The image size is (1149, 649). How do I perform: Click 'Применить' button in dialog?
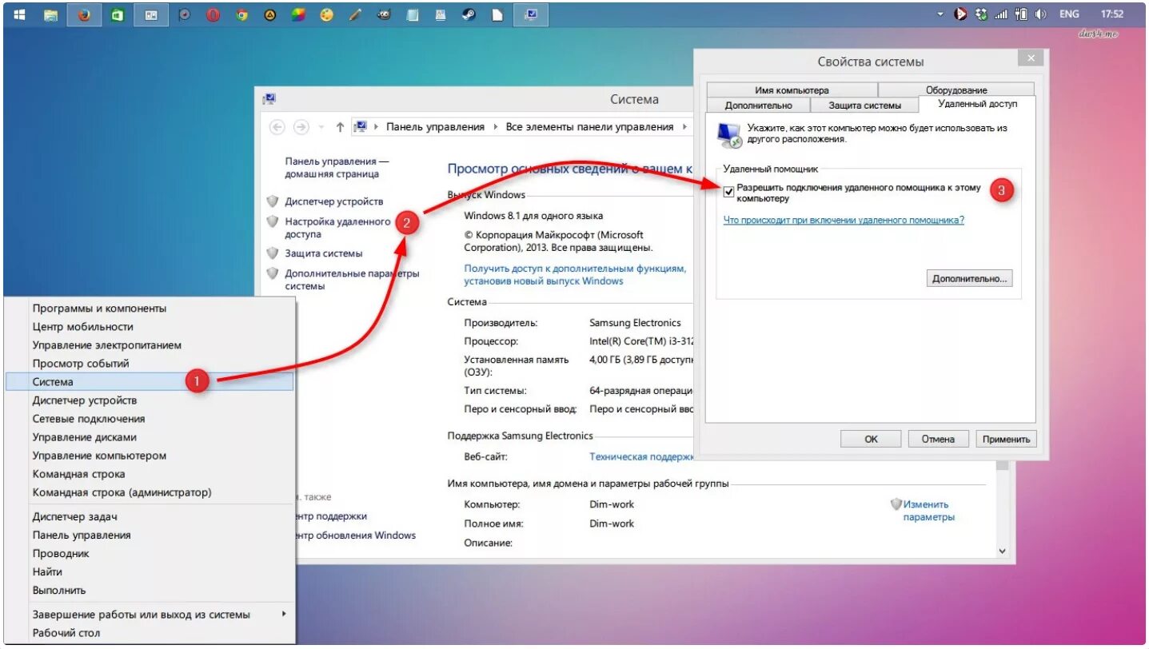(x=1006, y=439)
